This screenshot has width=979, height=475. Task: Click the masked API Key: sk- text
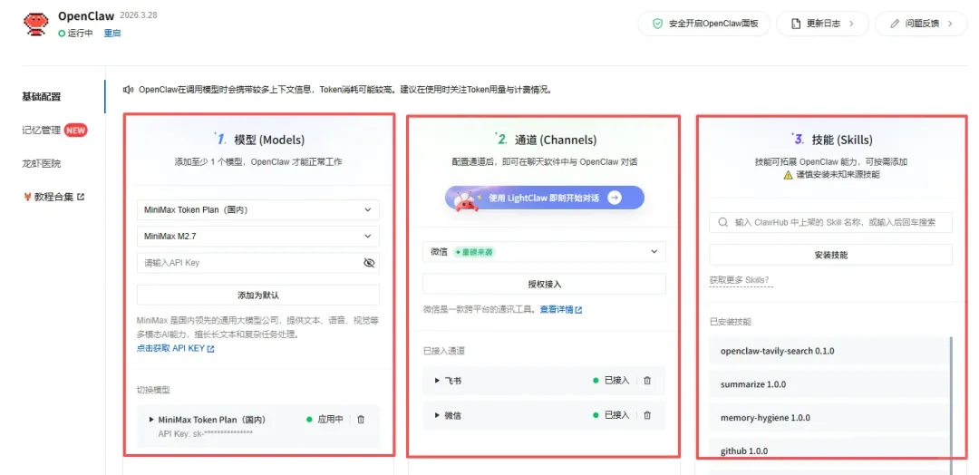click(x=206, y=432)
